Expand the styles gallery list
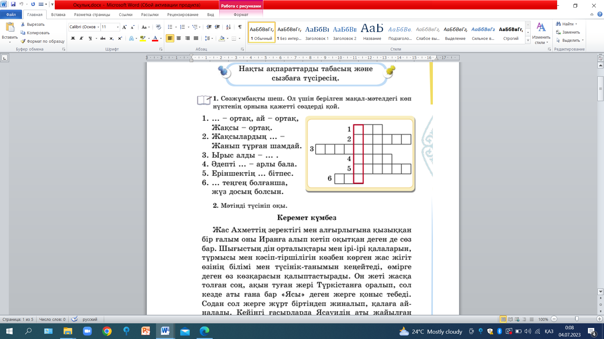Screen dimensions: 604x339 (x=528, y=41)
